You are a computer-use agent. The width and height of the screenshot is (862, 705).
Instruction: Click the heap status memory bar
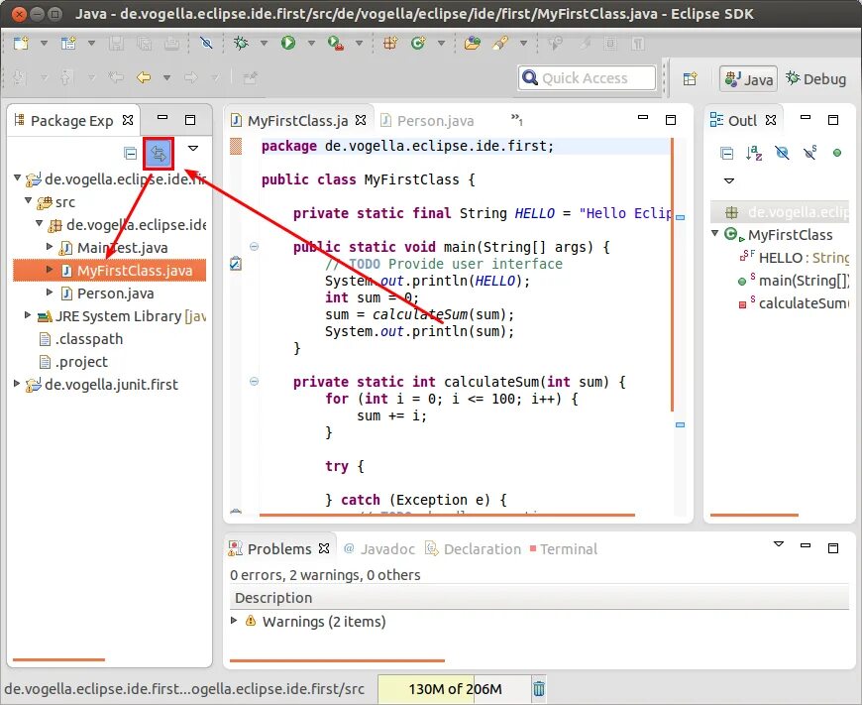(455, 688)
